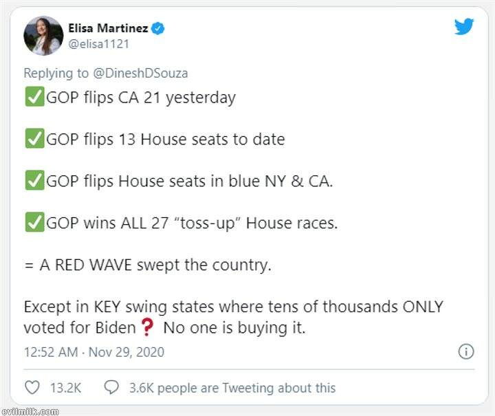This screenshot has width=495, height=416.
Task: Click the Elisa Martinez display name
Action: [109, 28]
